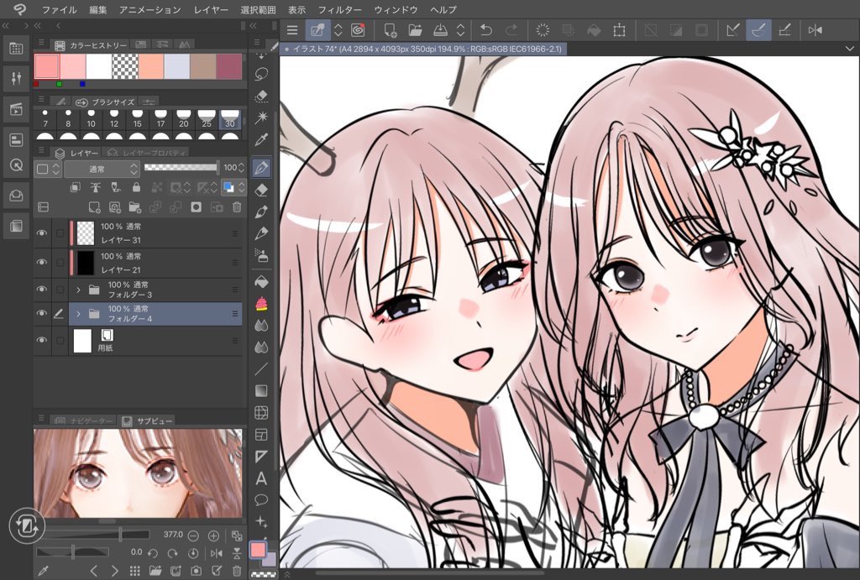Select the Text tool (letter A)
The image size is (860, 580).
[261, 478]
